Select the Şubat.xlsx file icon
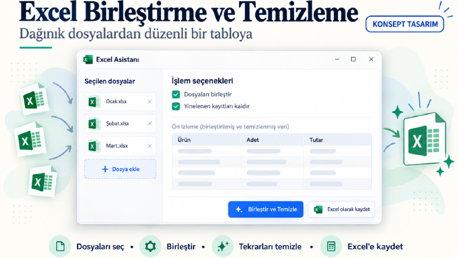Viewport: 459px width, 258px height. tap(94, 124)
